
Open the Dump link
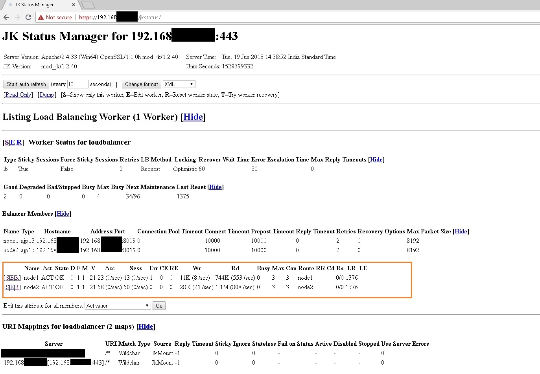pos(47,95)
